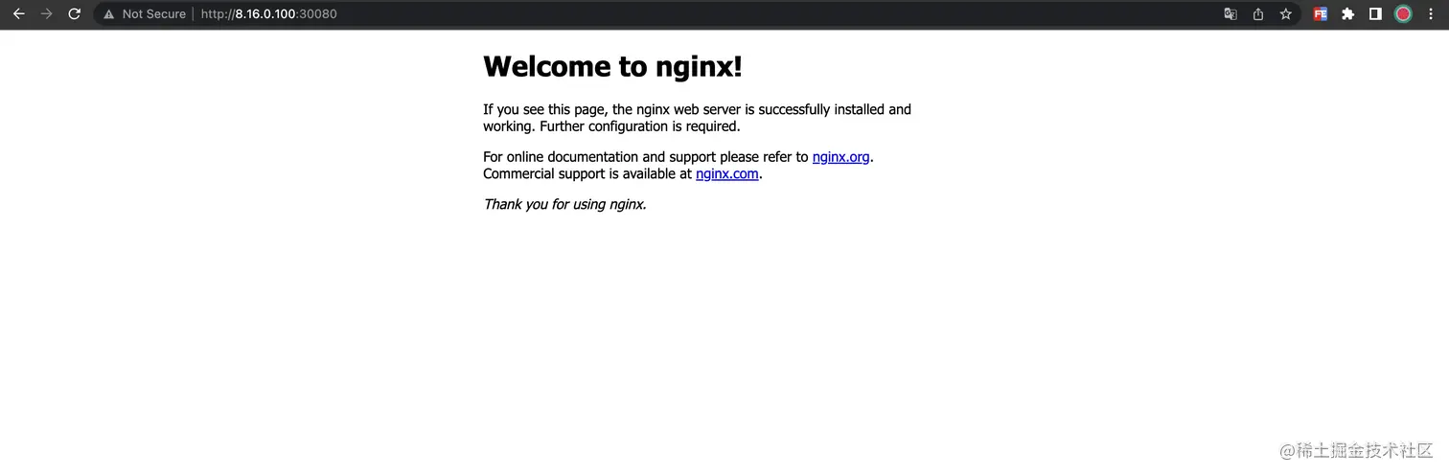Click the 'Commercial support is available at' text

(x=587, y=174)
